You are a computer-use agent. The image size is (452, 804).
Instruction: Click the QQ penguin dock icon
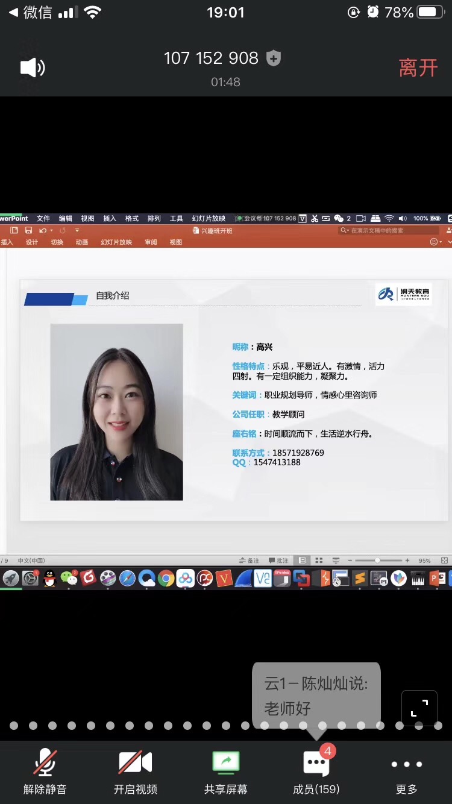[49, 579]
